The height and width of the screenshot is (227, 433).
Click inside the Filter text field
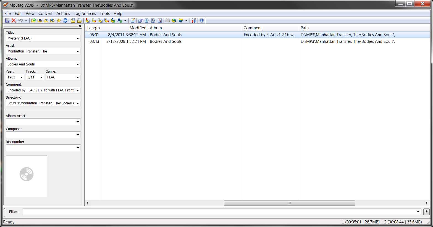point(222,212)
